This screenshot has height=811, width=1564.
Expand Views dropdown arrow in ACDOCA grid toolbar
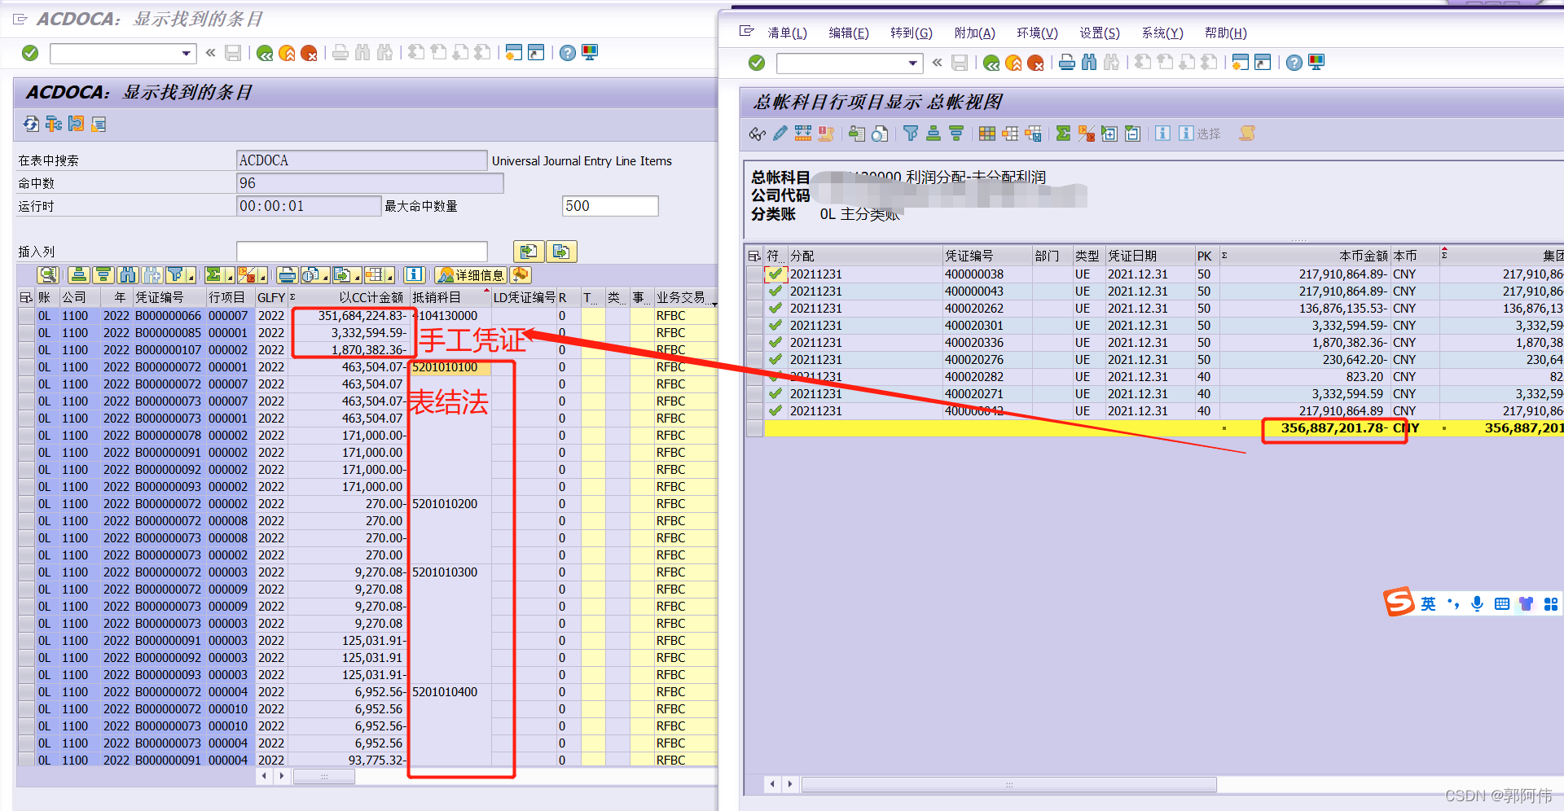tap(325, 275)
